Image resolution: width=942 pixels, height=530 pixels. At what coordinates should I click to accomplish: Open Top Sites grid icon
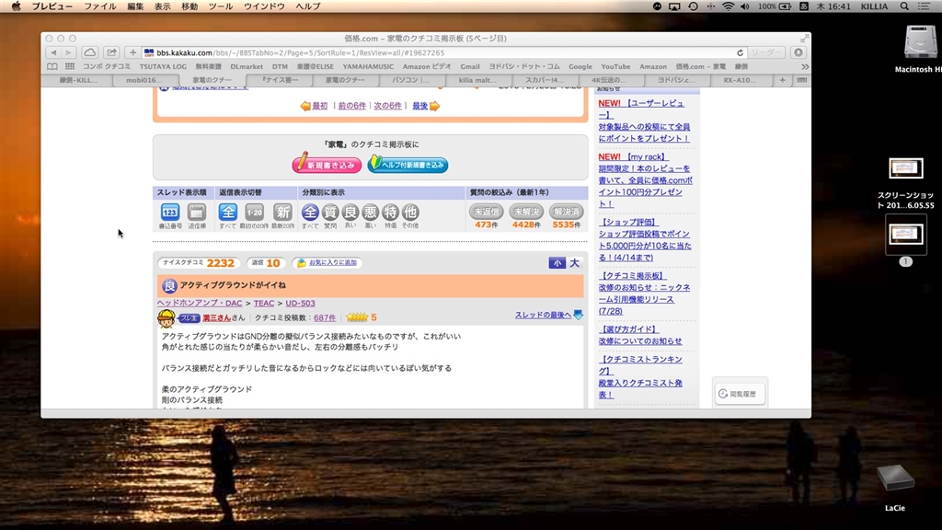70,66
